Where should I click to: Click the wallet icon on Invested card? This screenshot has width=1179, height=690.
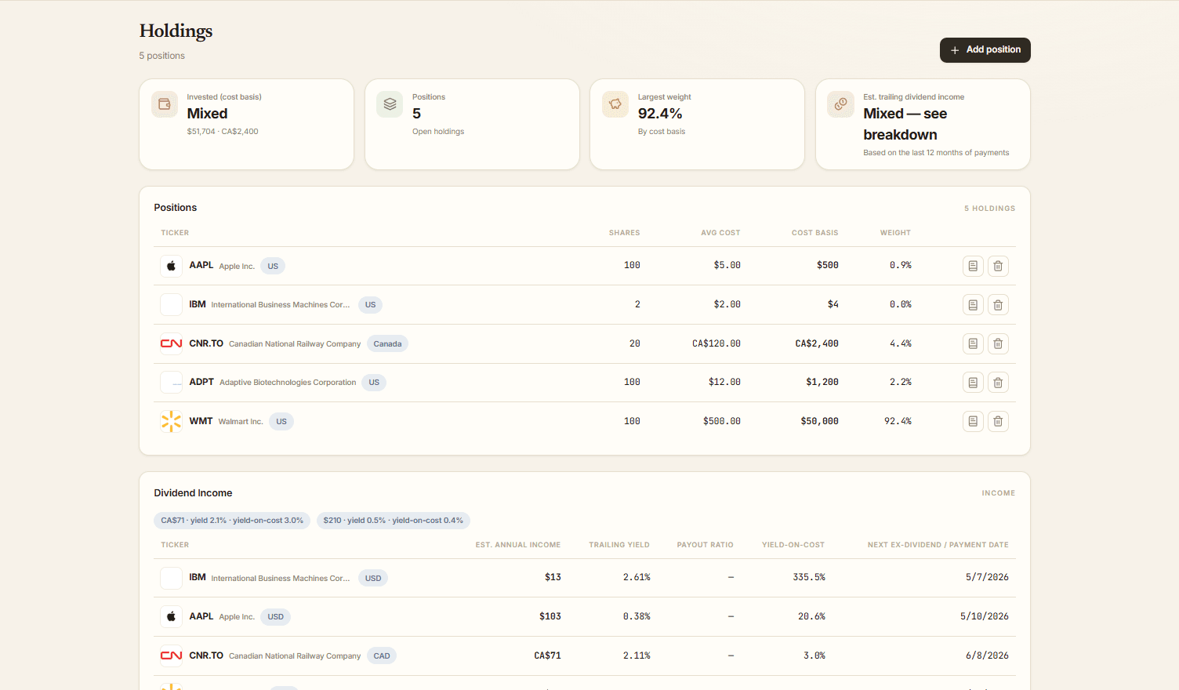(165, 104)
